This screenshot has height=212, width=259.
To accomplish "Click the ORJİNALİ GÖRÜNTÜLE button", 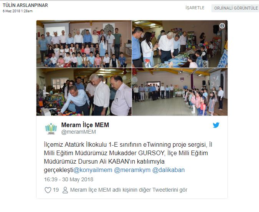I will click(236, 8).
